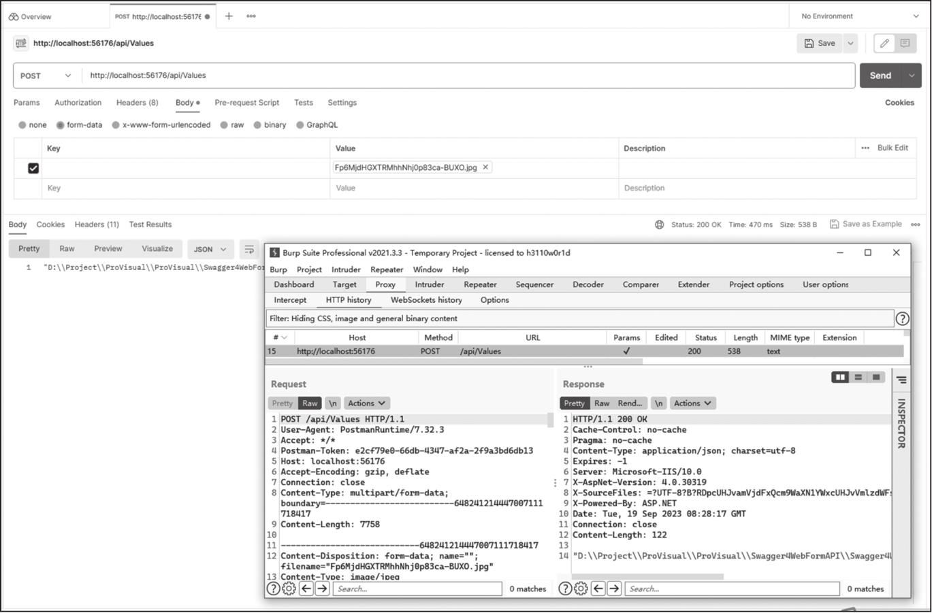Open the Test Results tab
This screenshot has height=613, width=932.
[x=150, y=225]
